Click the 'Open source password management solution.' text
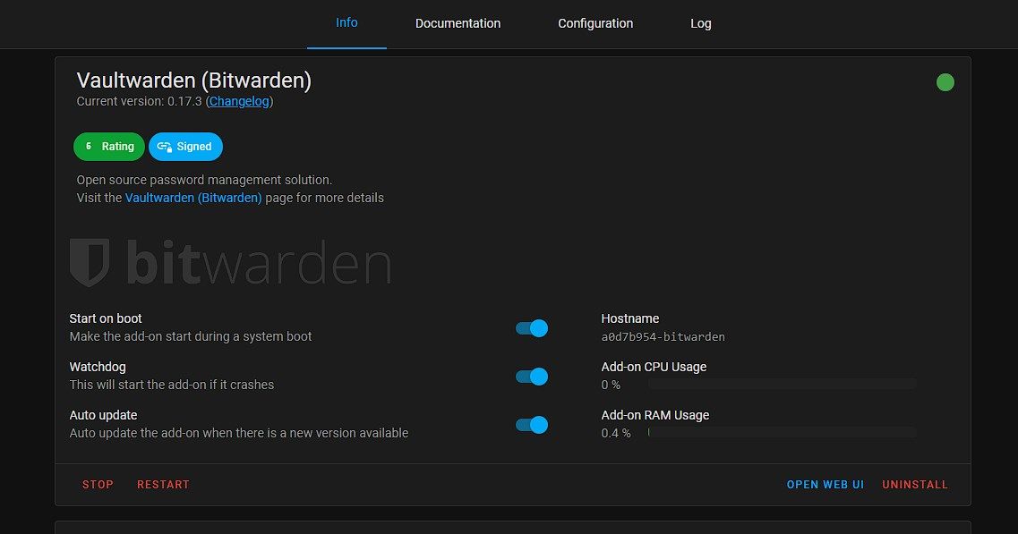This screenshot has width=1018, height=534. (x=204, y=180)
